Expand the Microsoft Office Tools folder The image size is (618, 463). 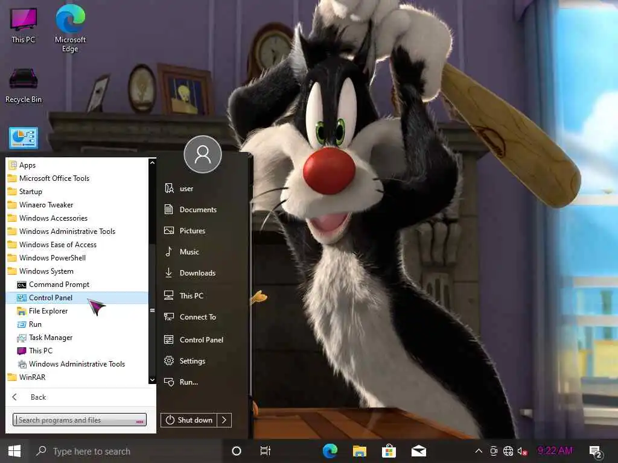click(77, 178)
